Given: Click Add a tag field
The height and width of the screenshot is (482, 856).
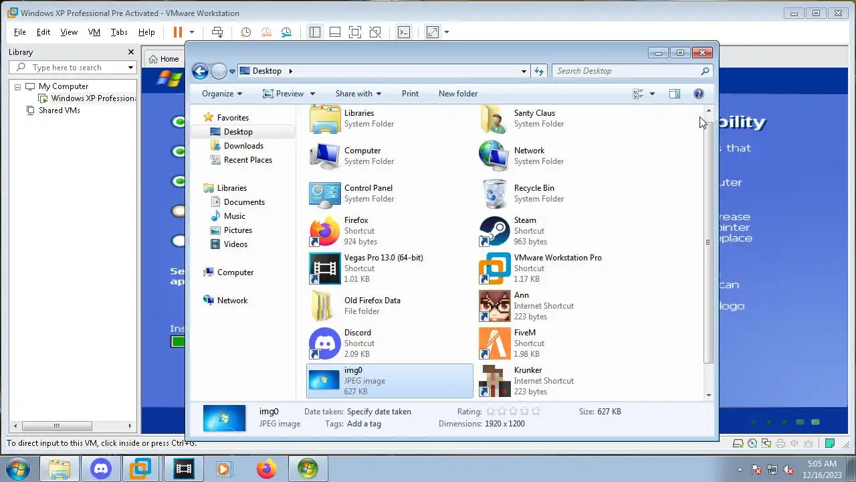Looking at the screenshot, I should 364,424.
